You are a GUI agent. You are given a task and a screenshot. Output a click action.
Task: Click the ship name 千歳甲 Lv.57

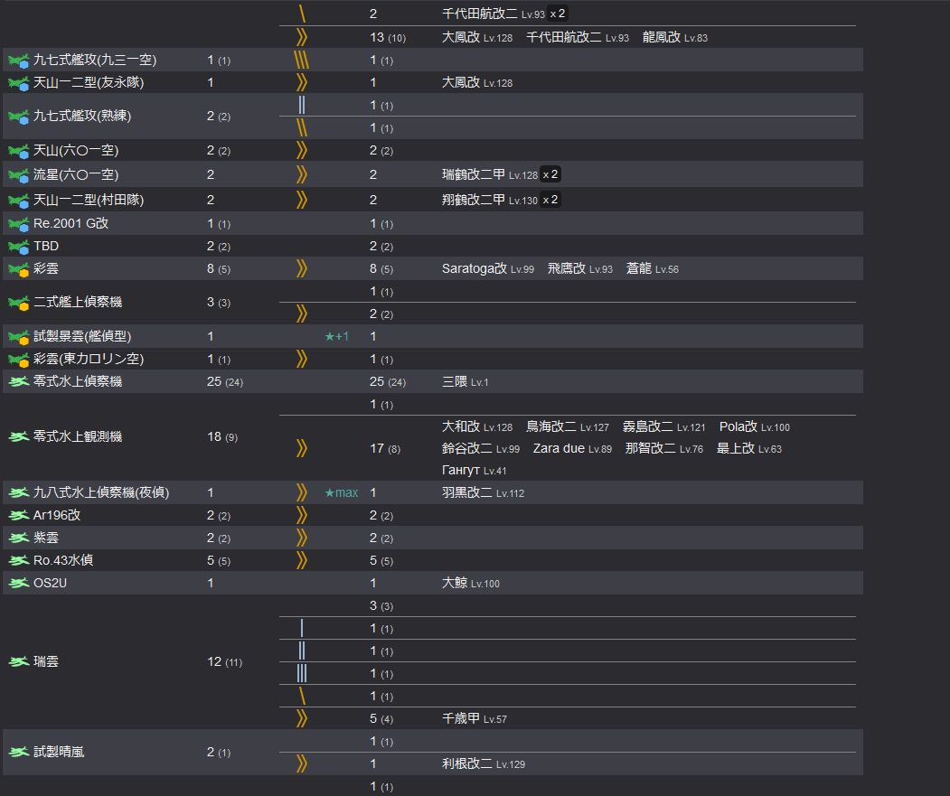coord(474,719)
